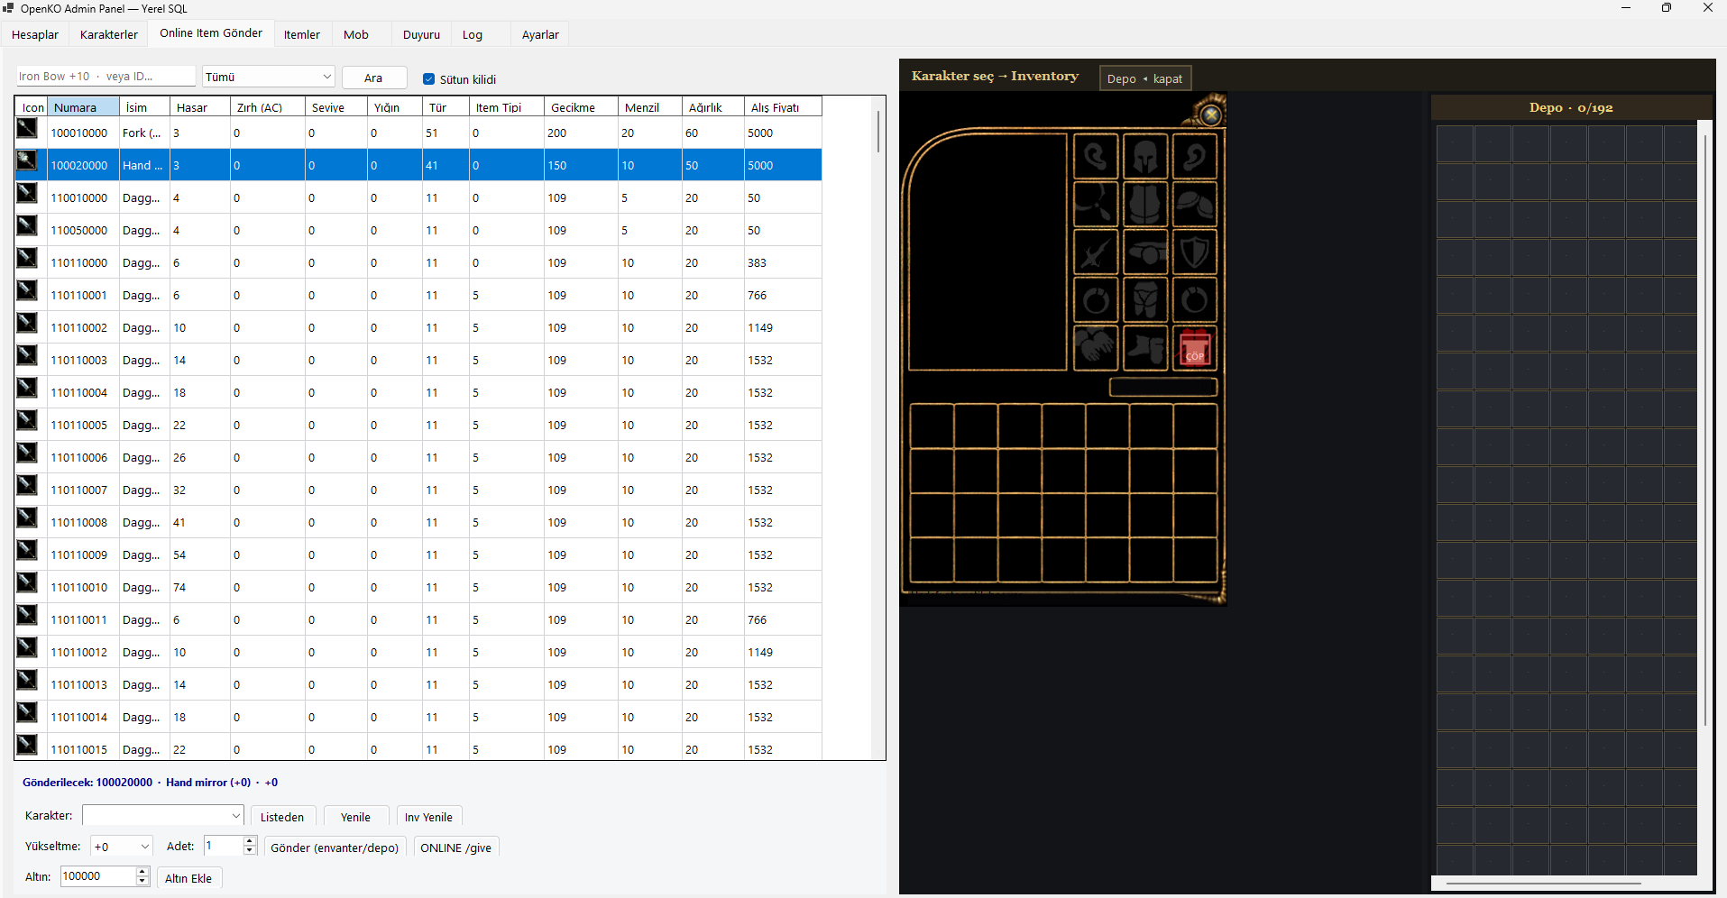
Task: Select the chest armor equipment slot
Action: click(x=1145, y=204)
